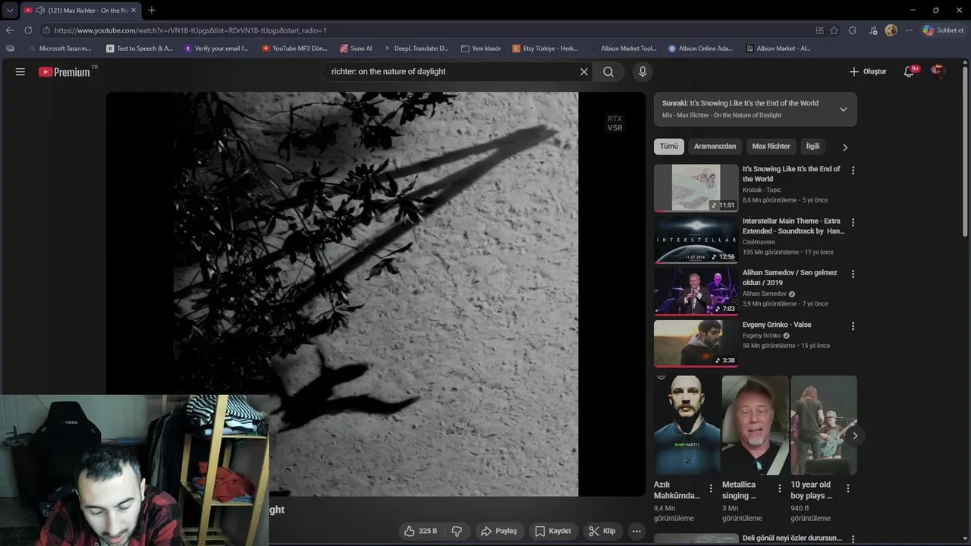This screenshot has width=971, height=546.
Task: Open options for 10 year old short
Action: (x=848, y=488)
